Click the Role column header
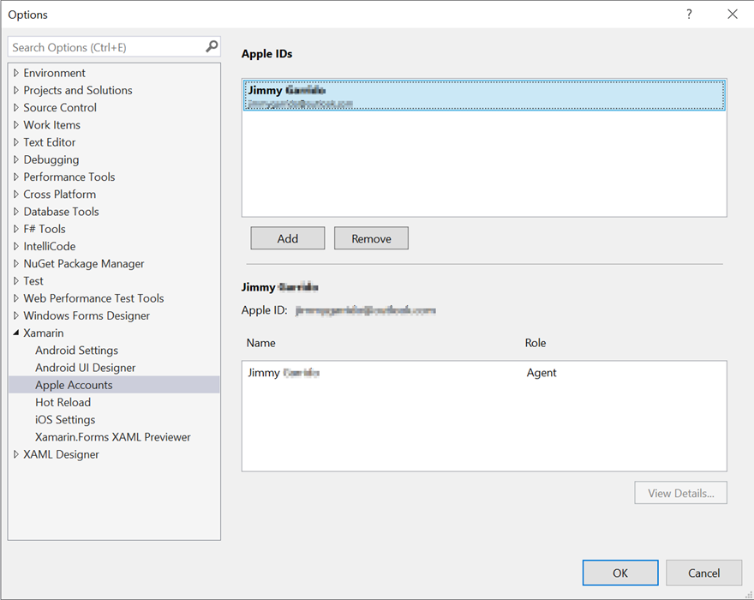 click(536, 343)
